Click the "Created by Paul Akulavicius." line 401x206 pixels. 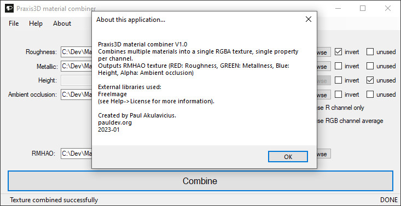coord(137,115)
